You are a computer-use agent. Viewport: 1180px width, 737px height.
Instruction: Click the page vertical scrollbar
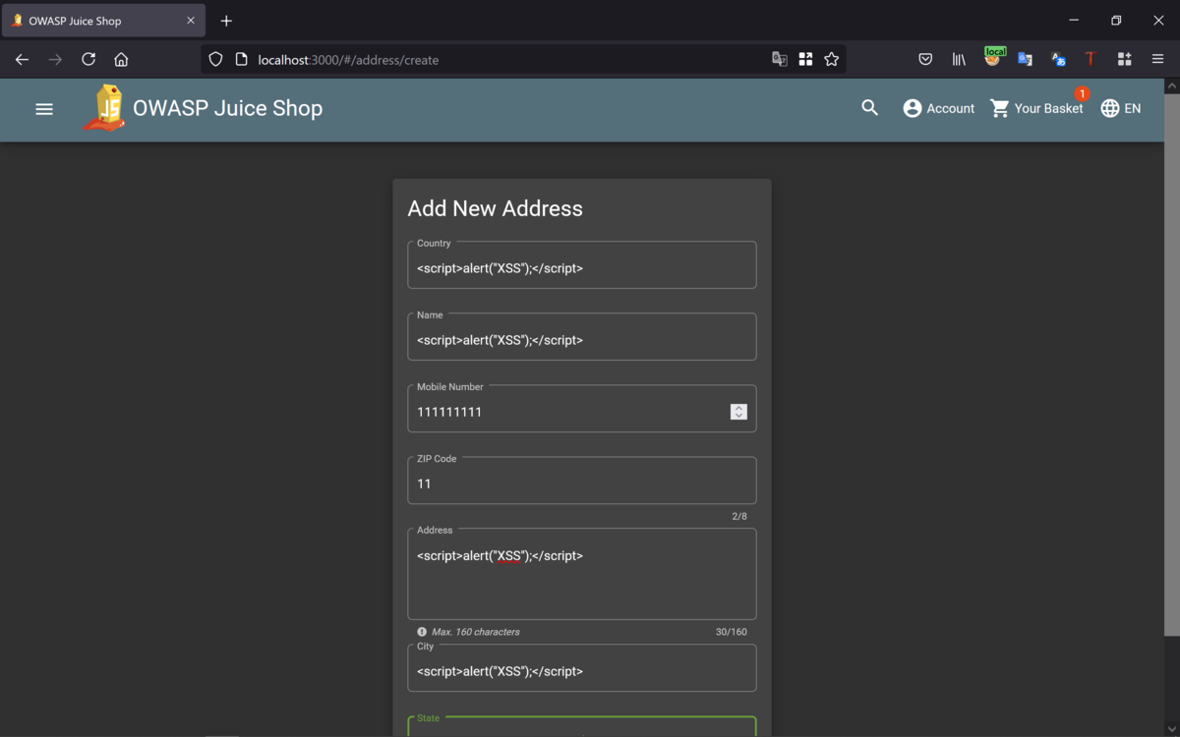[1171, 364]
